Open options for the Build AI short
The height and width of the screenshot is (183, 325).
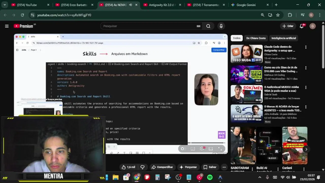point(278,169)
